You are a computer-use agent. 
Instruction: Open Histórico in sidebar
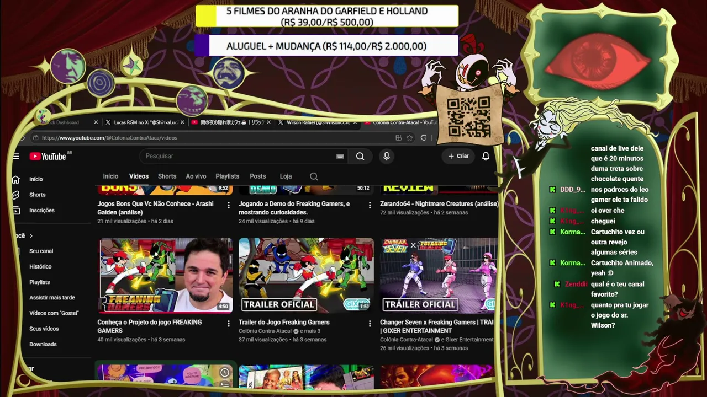(x=40, y=266)
